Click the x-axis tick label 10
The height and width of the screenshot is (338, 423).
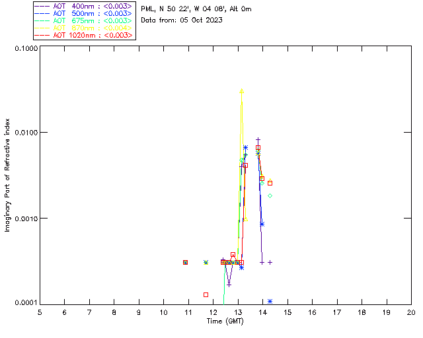[163, 313]
